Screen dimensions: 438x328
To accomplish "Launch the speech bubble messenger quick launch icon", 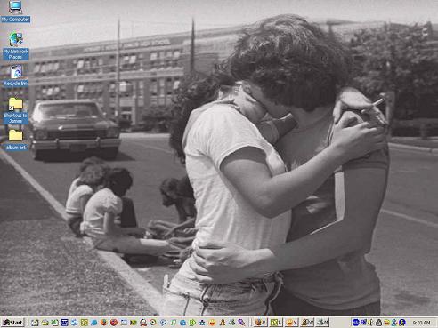I will pos(163,323).
